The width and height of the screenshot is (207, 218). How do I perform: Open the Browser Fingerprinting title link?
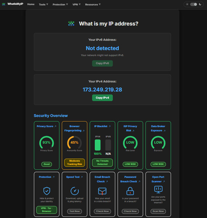pos(73,128)
